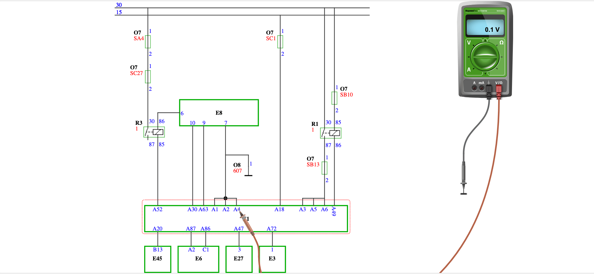The image size is (594, 274).
Task: Click the SB10 fuse label
Action: (x=346, y=95)
